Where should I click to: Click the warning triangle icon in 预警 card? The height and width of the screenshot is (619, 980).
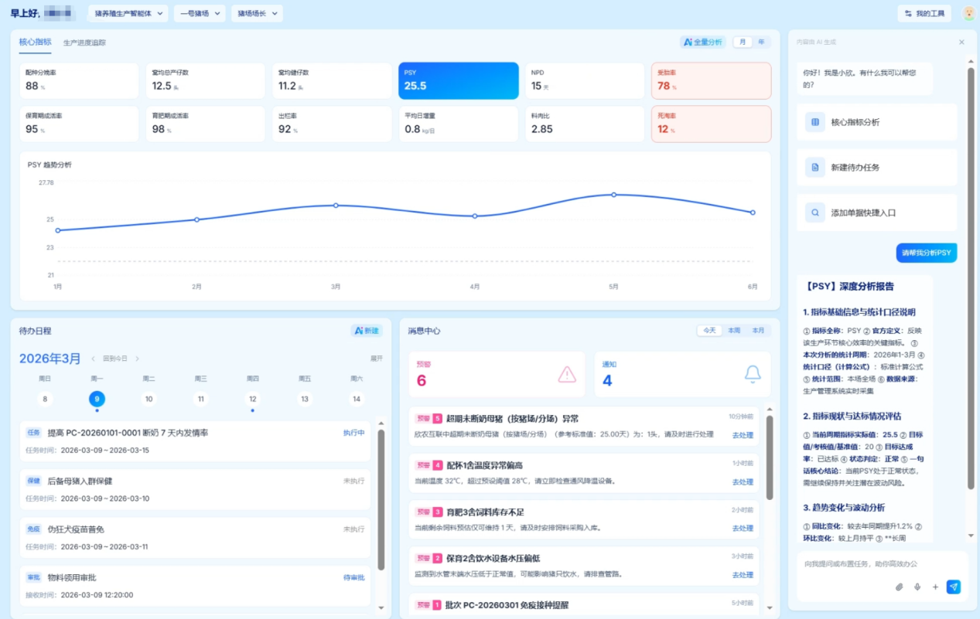(x=567, y=375)
